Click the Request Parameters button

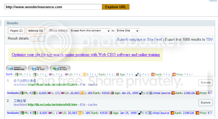pyautogui.click(x=16, y=68)
